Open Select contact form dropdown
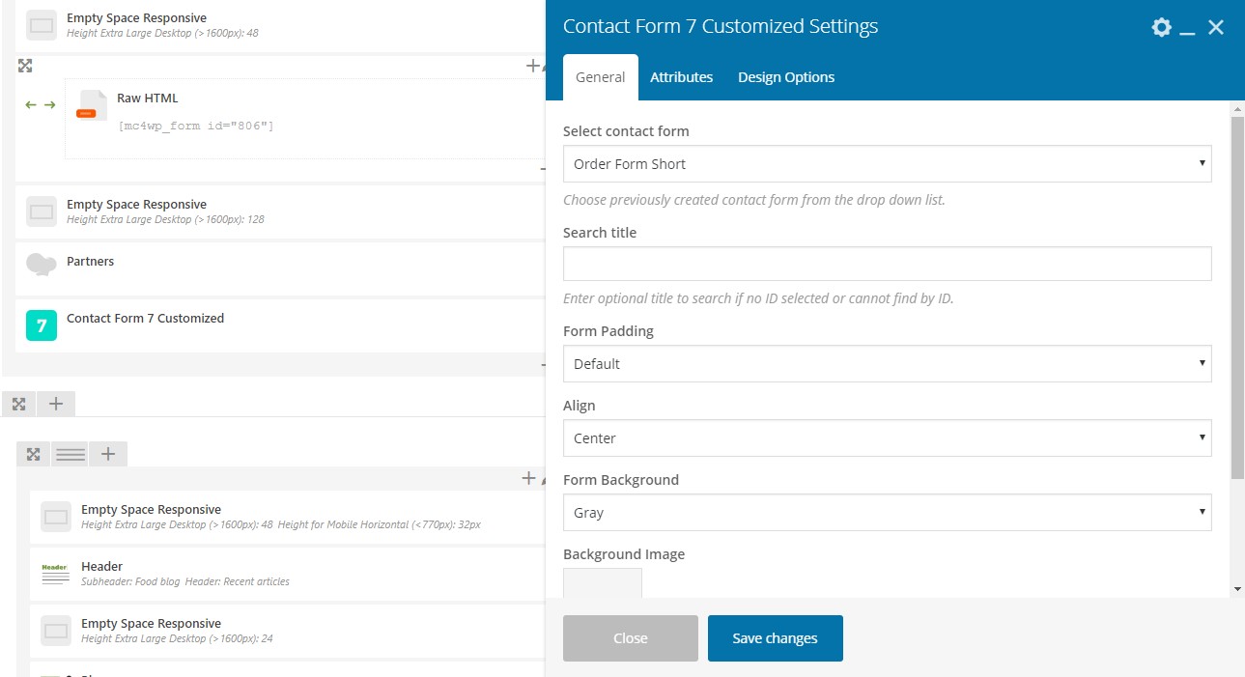The width and height of the screenshot is (1245, 677). 887,164
